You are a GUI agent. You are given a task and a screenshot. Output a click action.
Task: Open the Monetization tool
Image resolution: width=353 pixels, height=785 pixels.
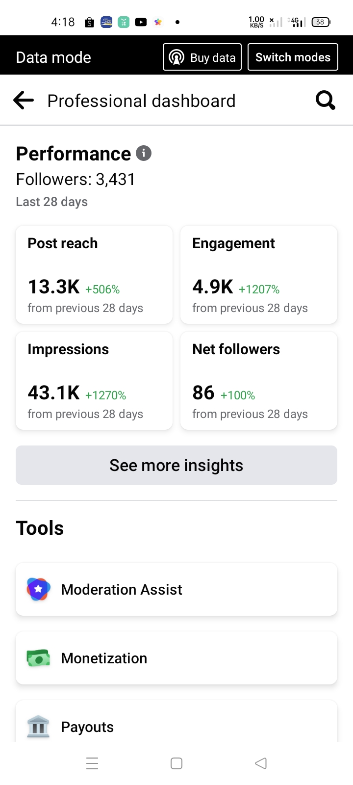click(x=176, y=658)
